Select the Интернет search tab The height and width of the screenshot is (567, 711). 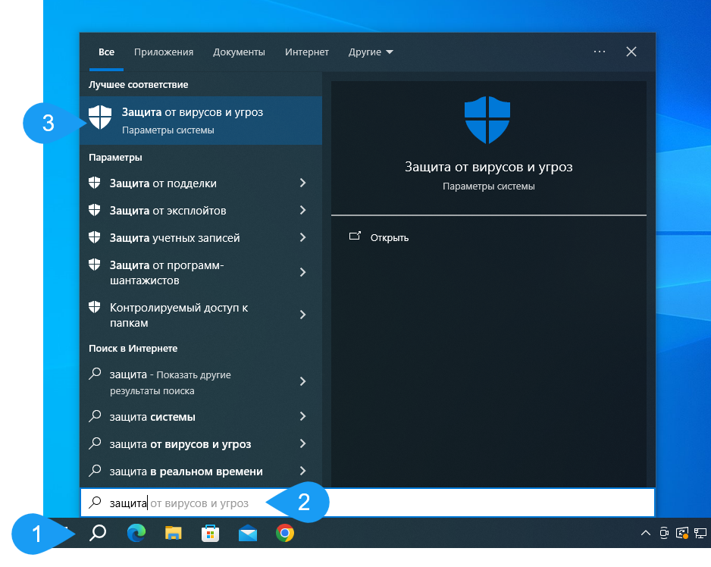click(x=307, y=52)
